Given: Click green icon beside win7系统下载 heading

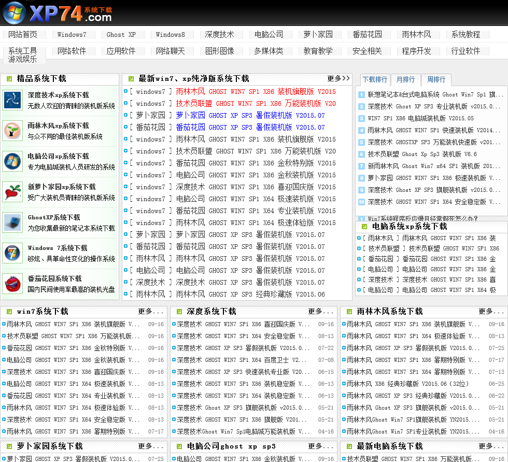Looking at the screenshot, I should point(9,312).
